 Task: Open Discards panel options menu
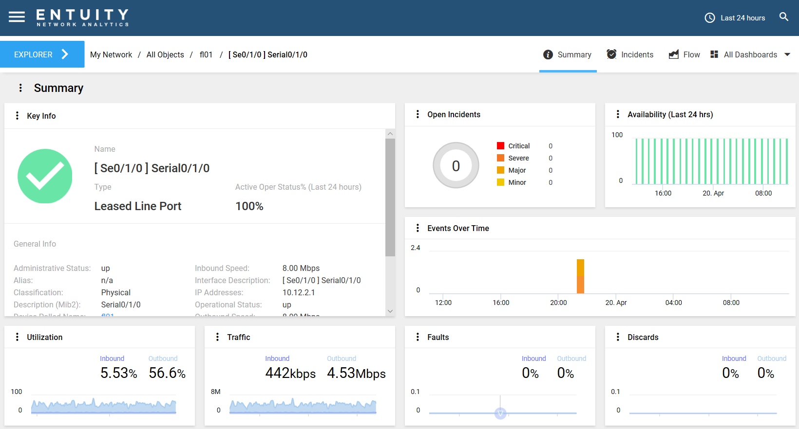(618, 337)
